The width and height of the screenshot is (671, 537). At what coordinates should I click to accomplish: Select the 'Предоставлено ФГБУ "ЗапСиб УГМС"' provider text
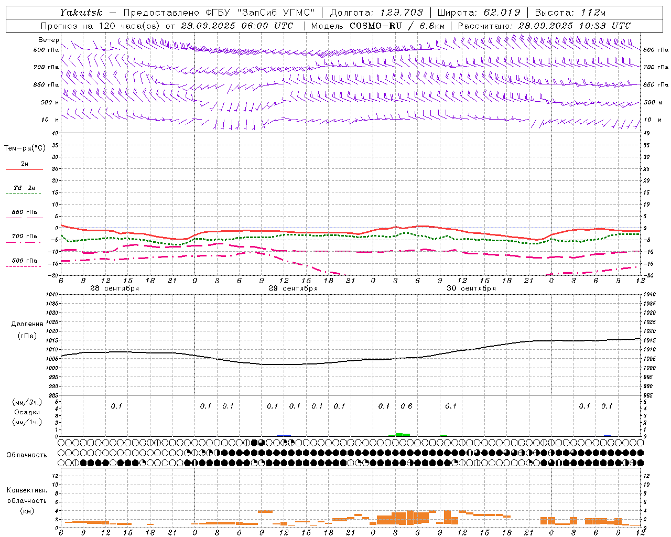(x=219, y=12)
